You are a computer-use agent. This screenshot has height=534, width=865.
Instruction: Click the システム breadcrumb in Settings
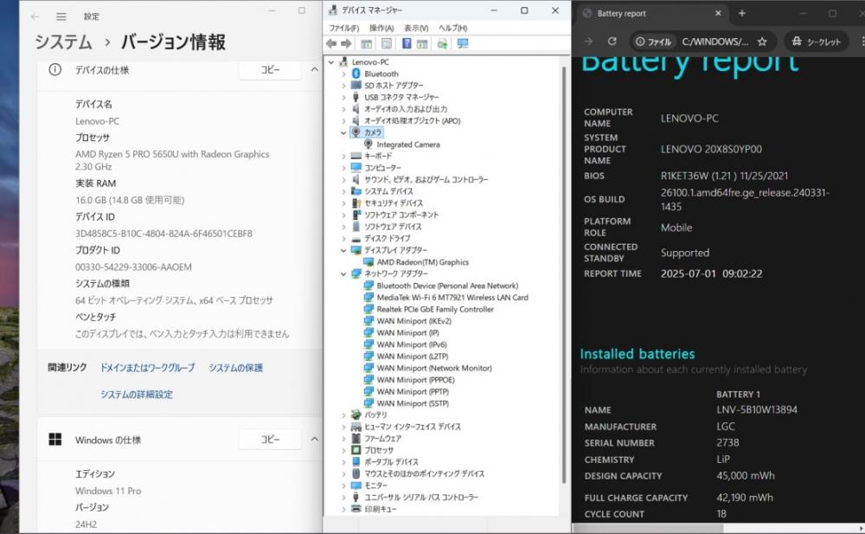pyautogui.click(x=63, y=42)
